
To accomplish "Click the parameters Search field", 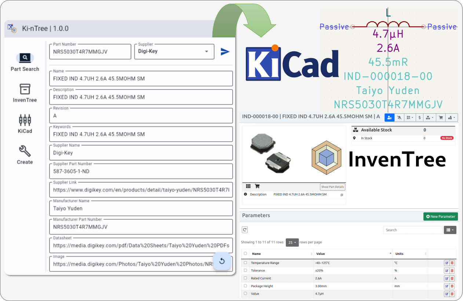I will [413, 230].
